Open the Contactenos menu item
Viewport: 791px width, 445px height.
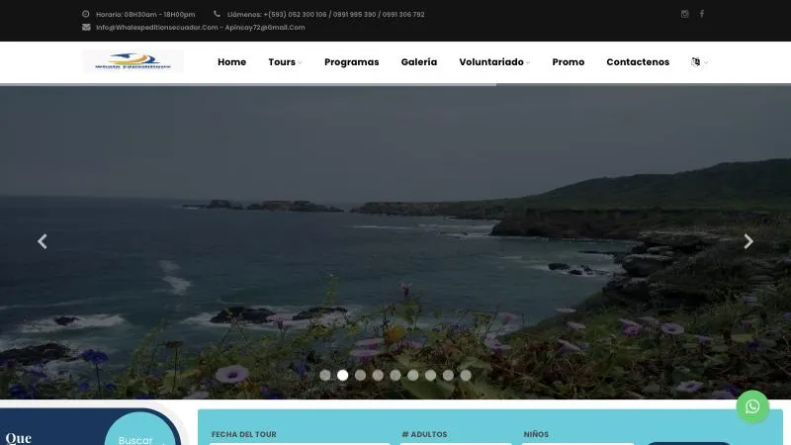[638, 62]
